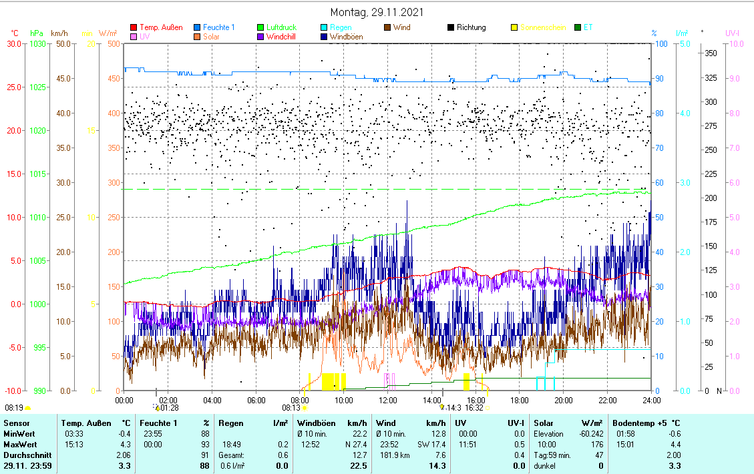The height and width of the screenshot is (474, 754).
Task: Click the Tag:59 min. sunshine duration label
Action: [552, 455]
